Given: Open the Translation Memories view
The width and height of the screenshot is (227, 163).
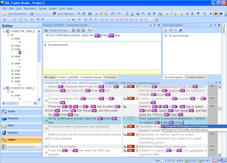Looking at the screenshot, I should [21, 147].
